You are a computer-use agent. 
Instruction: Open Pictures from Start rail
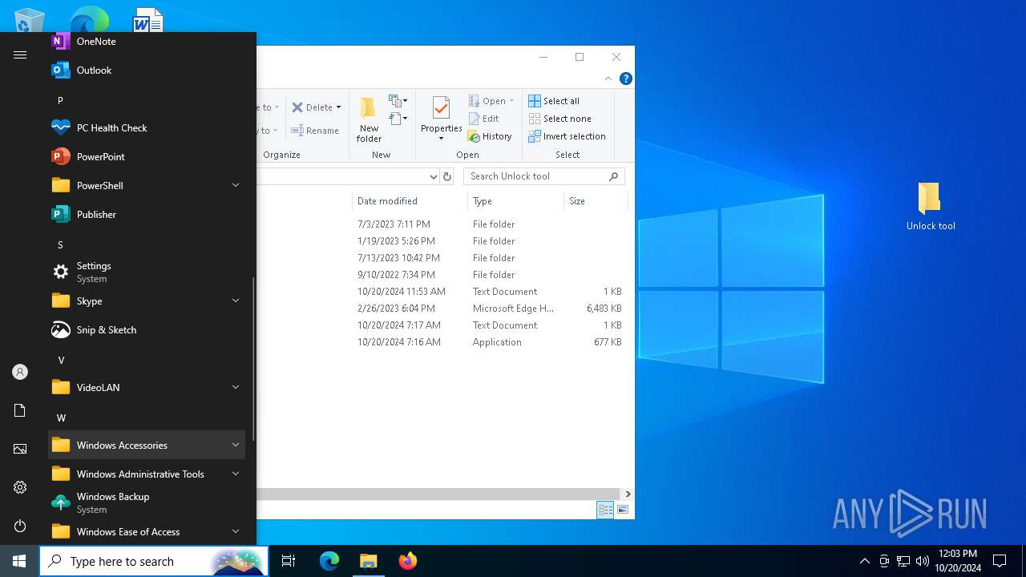[x=20, y=449]
